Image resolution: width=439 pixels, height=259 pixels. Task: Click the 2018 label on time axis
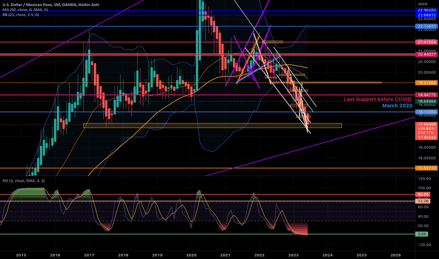coord(123,255)
